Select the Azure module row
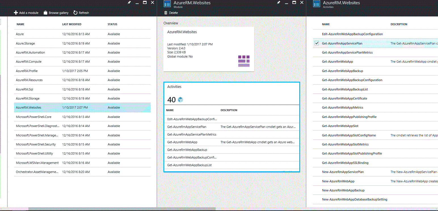The height and width of the screenshot is (211, 438). (x=82, y=34)
